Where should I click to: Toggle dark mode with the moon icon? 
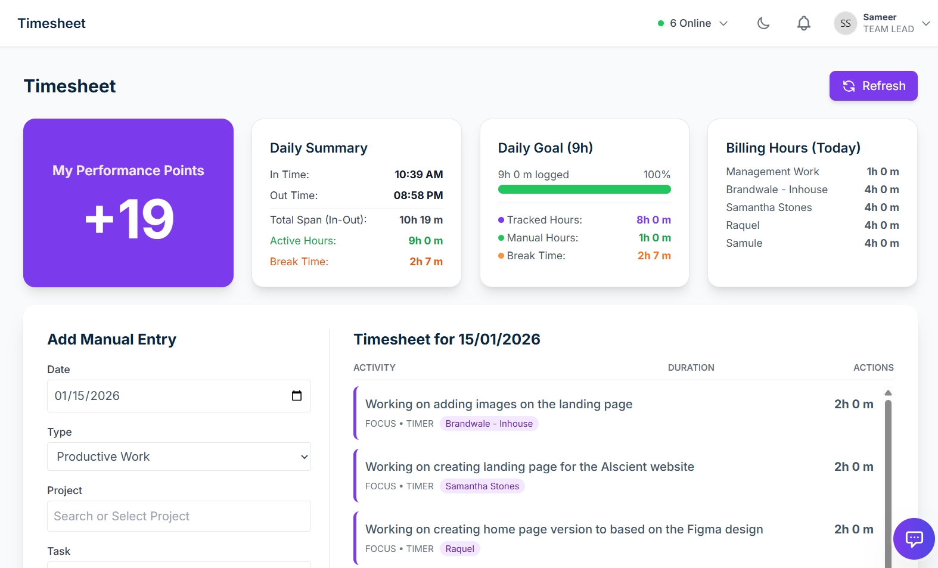point(763,23)
